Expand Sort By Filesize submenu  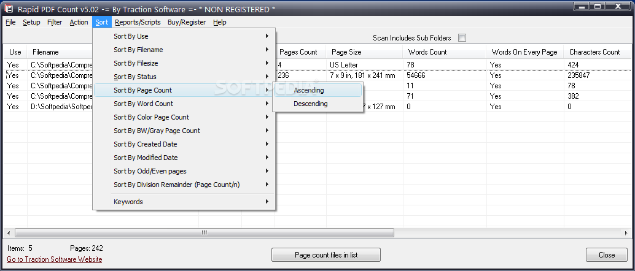(184, 63)
